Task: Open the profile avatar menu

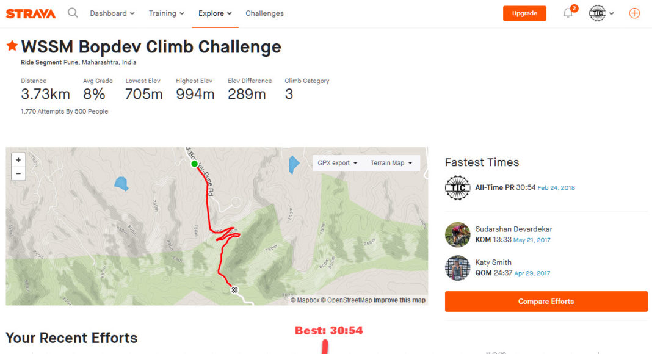Action: click(x=601, y=13)
